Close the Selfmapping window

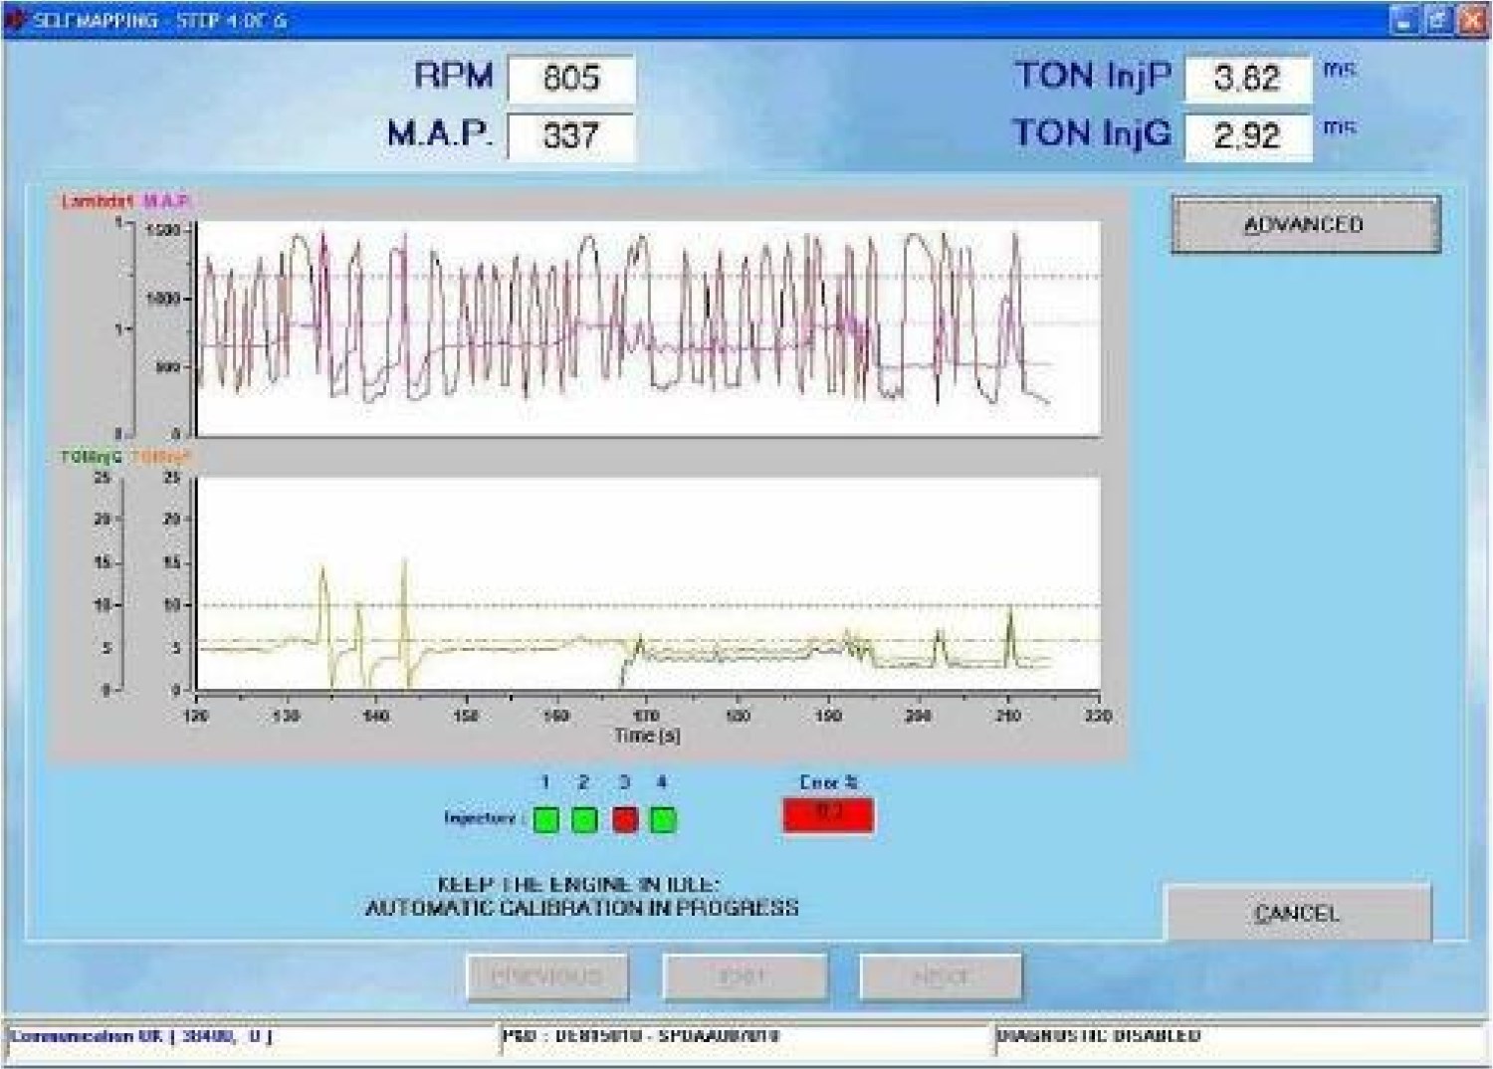[1472, 20]
